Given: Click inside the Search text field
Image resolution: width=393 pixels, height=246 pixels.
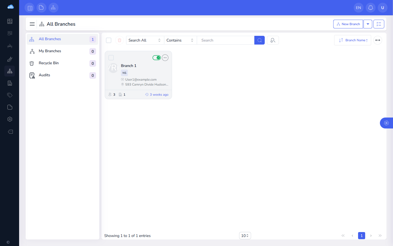Looking at the screenshot, I should pyautogui.click(x=226, y=40).
